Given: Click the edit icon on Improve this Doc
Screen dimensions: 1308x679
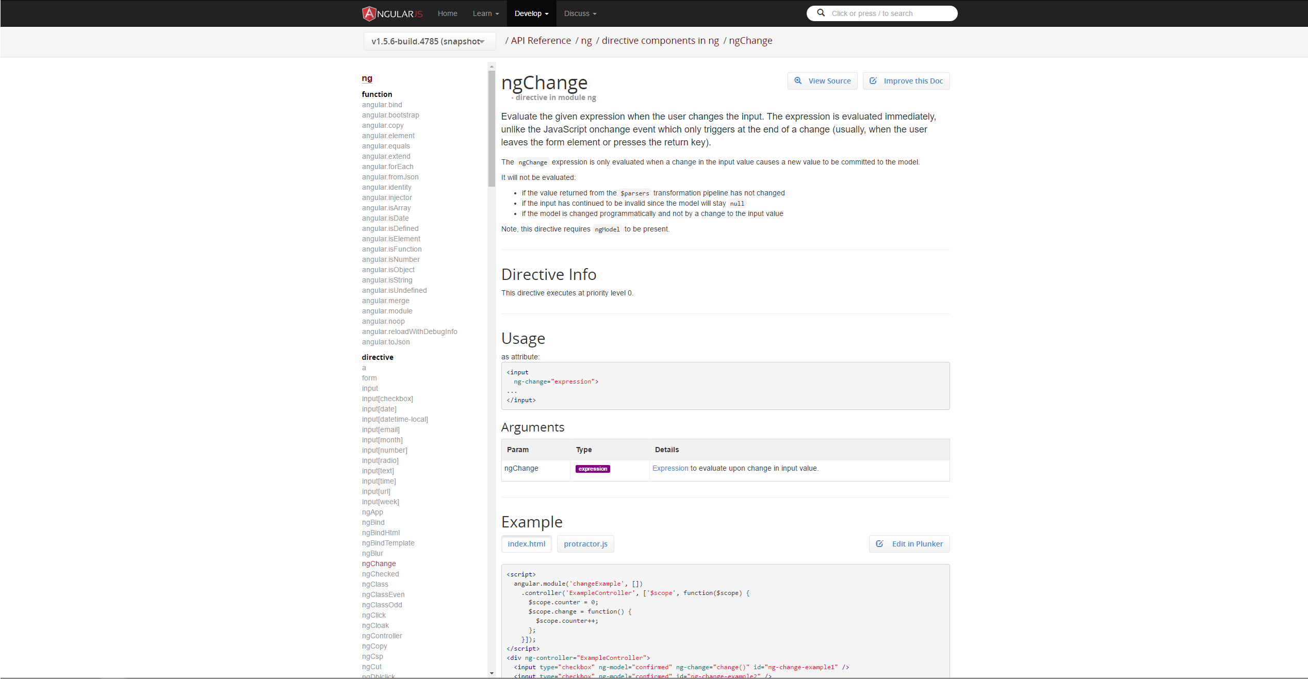Looking at the screenshot, I should 873,81.
